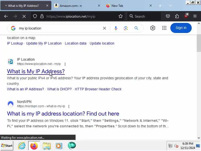Open the Location data link
The width and height of the screenshot is (201, 151).
pos(76,43)
